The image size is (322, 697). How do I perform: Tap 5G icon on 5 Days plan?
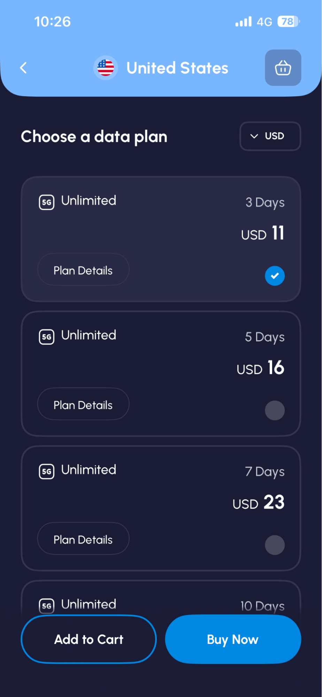pos(47,337)
